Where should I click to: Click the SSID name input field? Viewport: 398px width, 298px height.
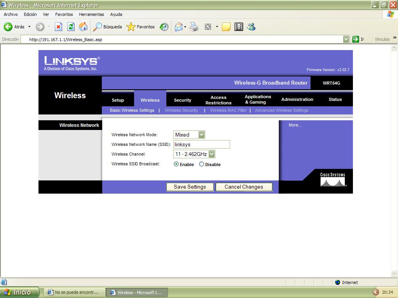coord(202,144)
